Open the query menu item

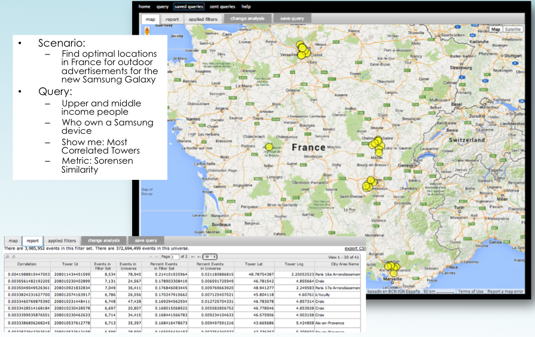click(163, 7)
